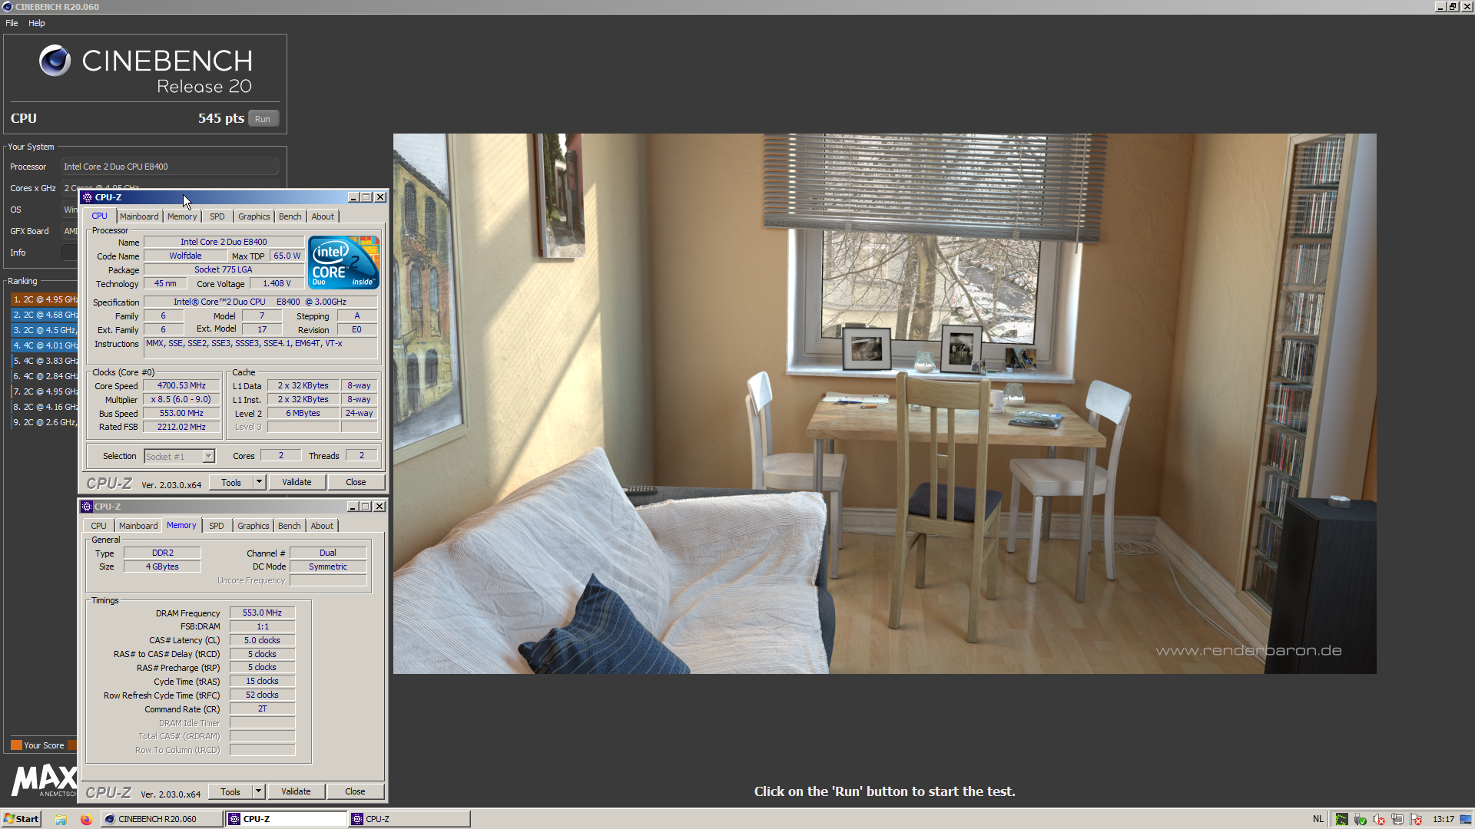
Task: Open Graphics tab in bottom CPU-Z window
Action: tap(254, 526)
